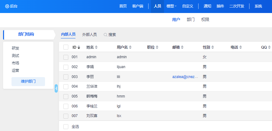Sort by 用户名 column arrows
Viewport: 272px width, 131px height.
130,47
